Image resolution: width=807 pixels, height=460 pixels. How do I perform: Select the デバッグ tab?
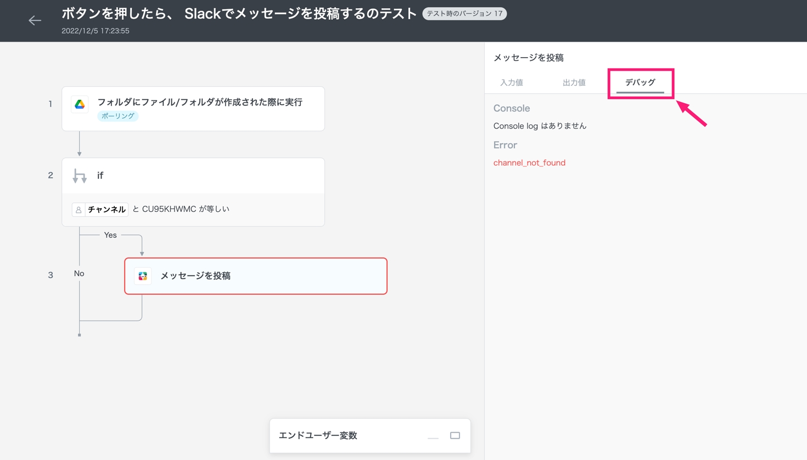640,82
